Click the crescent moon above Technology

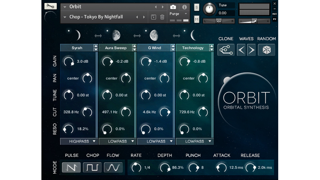tap(193, 35)
